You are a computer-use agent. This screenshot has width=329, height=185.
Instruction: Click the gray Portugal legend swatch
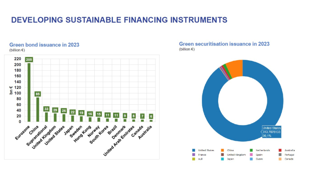[280, 155]
